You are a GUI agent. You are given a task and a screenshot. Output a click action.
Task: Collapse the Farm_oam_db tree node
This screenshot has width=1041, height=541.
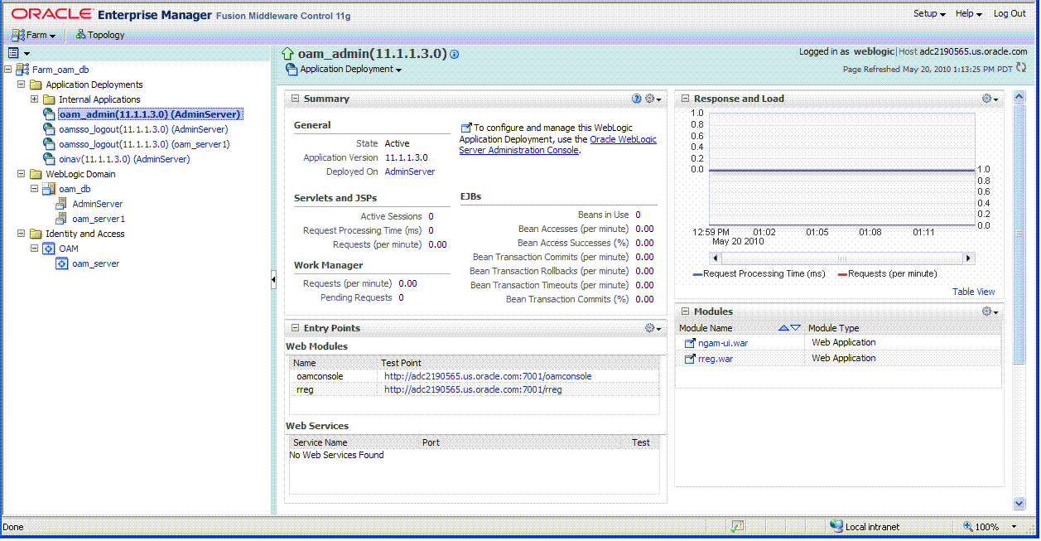(7, 70)
